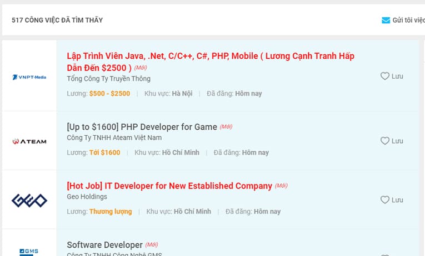This screenshot has height=256, width=425.
Task: Click Hôm nay posted date on Geo Holdings job
Action: click(267, 212)
